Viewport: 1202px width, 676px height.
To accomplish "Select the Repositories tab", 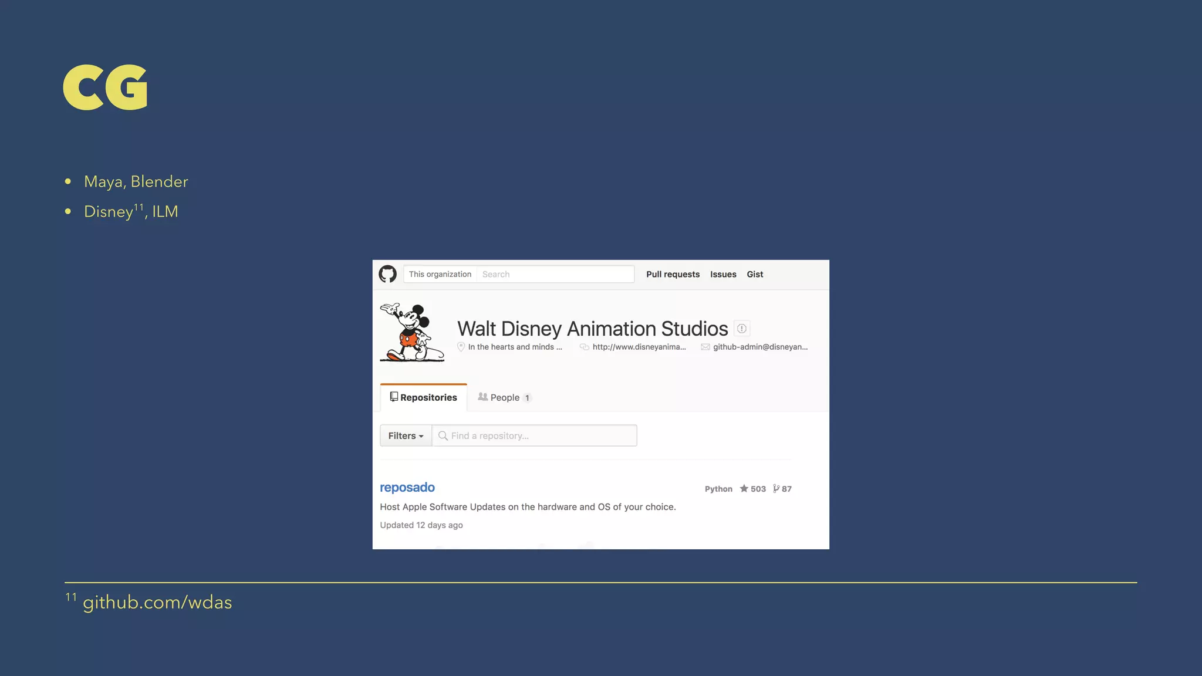I will (424, 397).
